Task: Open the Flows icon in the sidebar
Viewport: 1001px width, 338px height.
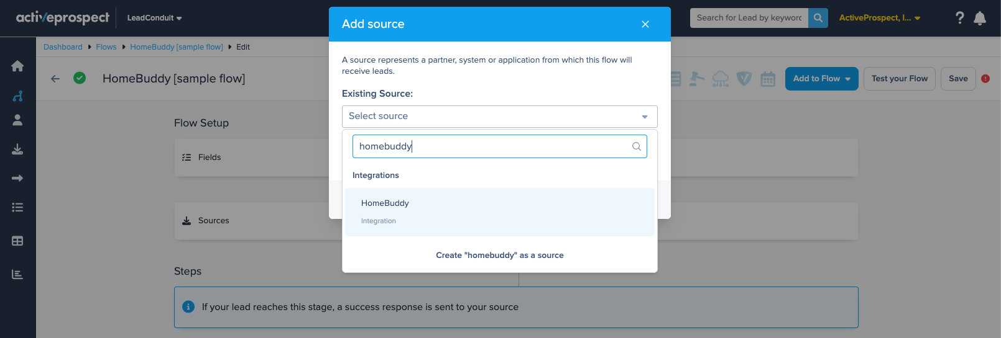Action: coord(17,96)
